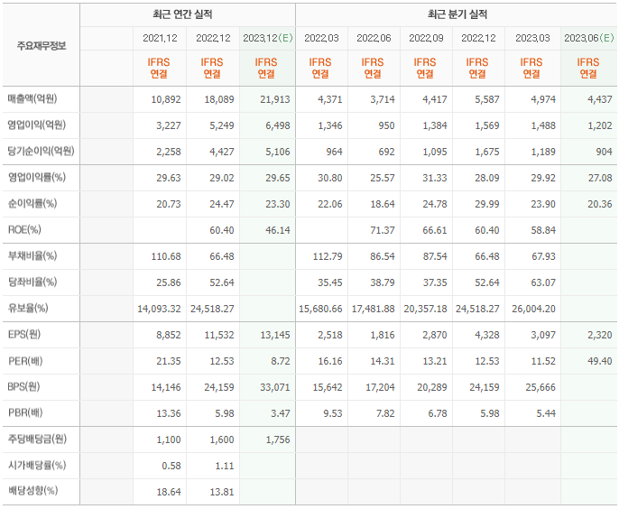Click the EPS(원) row label
Viewport: 619px width, 509px height.
(24, 335)
